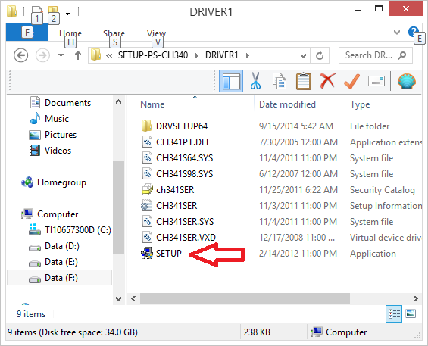Select ch341SER security catalog file

click(175, 189)
